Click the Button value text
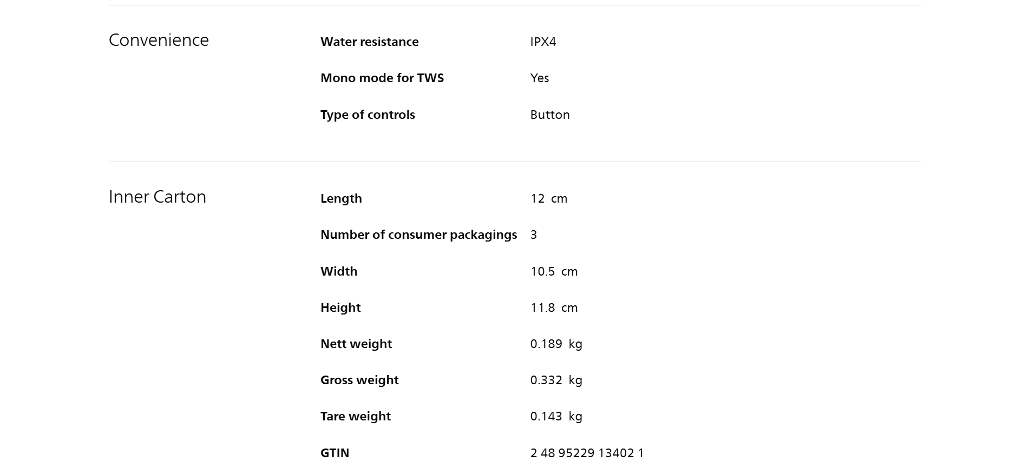 click(549, 115)
